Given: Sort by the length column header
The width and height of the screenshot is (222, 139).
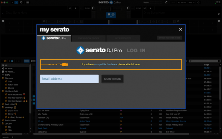Looking at the screenshot, I should [x=207, y=65].
